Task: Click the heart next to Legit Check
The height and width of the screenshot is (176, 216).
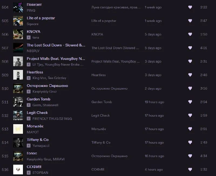Action: point(190,115)
